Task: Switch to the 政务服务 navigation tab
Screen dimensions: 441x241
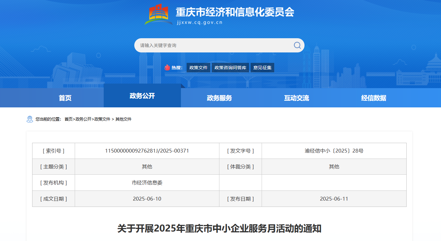Action: point(219,98)
